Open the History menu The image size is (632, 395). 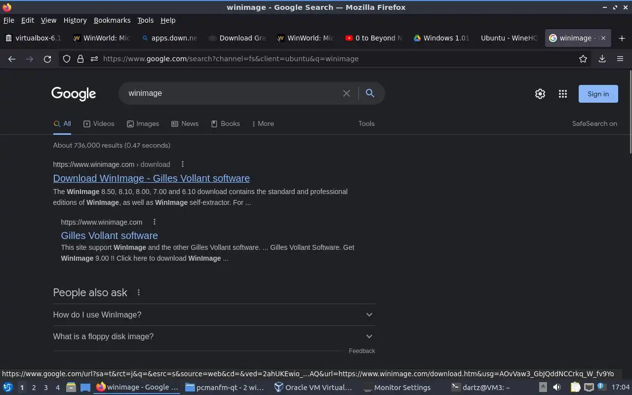pyautogui.click(x=75, y=20)
